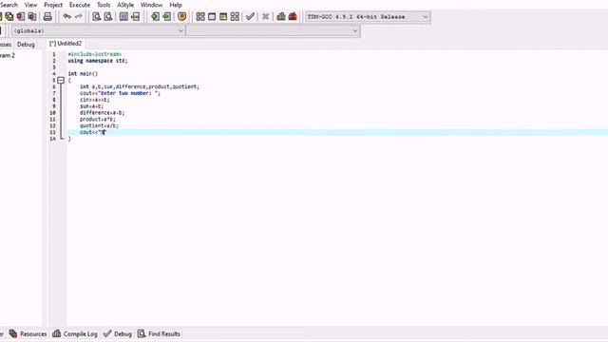Click the red Delete Profiling Information icon

coord(293,17)
